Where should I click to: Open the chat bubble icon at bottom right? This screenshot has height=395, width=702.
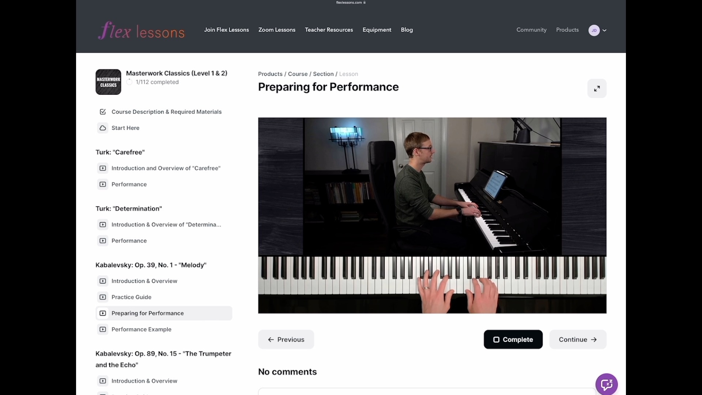click(x=607, y=384)
